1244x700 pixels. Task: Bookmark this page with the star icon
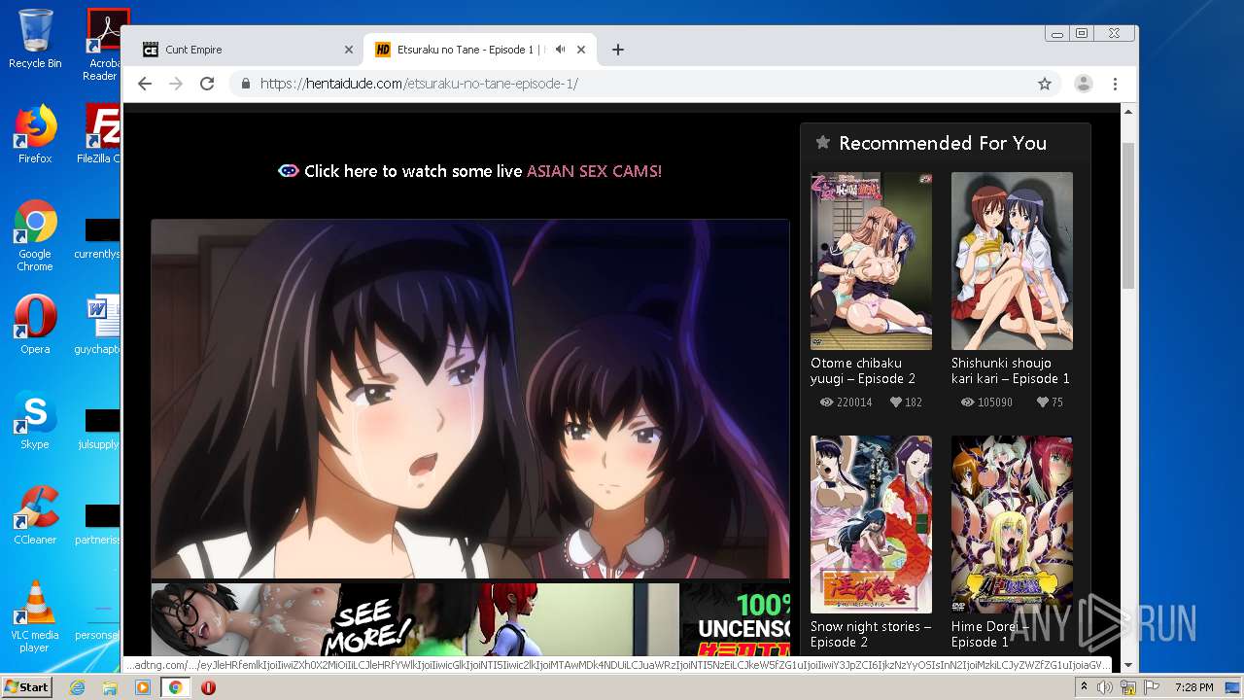point(1045,84)
